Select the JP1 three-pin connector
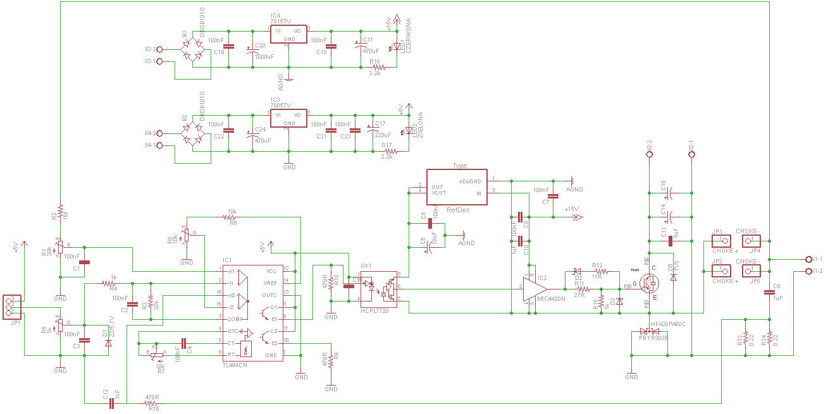The width and height of the screenshot is (828, 414). point(10,306)
